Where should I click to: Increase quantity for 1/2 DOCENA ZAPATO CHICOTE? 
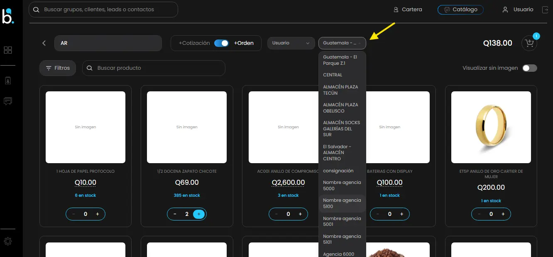(199, 214)
